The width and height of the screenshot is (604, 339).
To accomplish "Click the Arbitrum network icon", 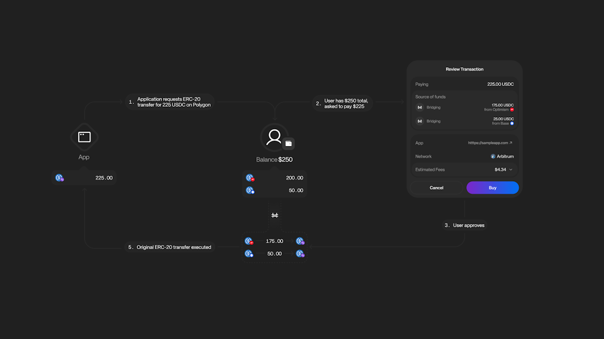I will click(x=493, y=156).
